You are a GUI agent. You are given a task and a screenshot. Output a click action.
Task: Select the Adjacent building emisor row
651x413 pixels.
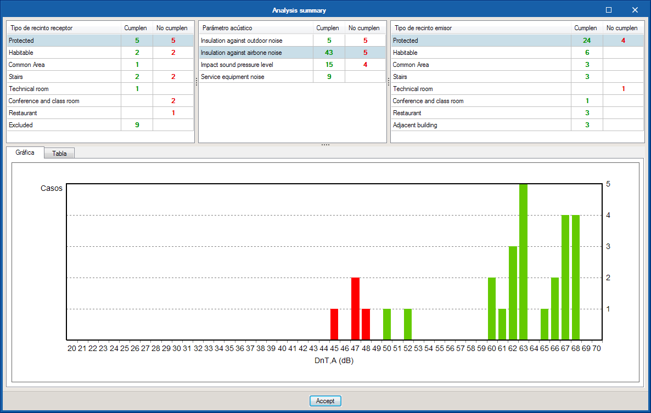coord(517,125)
